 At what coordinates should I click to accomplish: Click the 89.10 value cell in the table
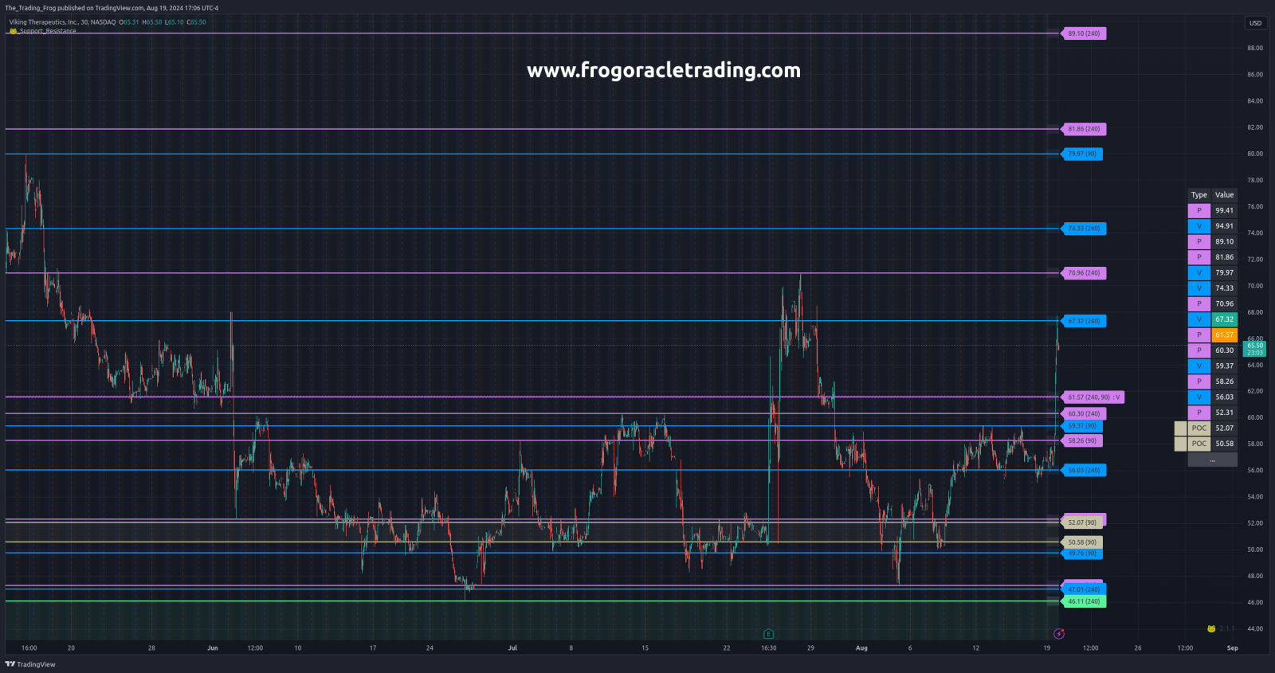click(x=1224, y=242)
